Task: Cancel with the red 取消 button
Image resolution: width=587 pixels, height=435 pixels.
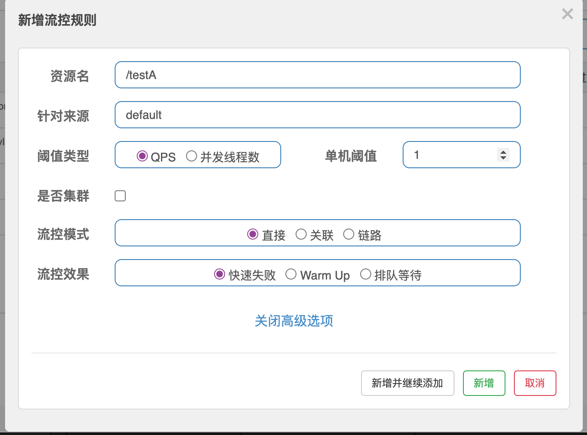Action: [535, 383]
